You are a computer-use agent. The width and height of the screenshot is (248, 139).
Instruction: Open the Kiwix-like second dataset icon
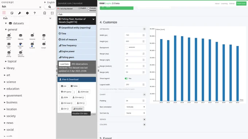pos(20,37)
